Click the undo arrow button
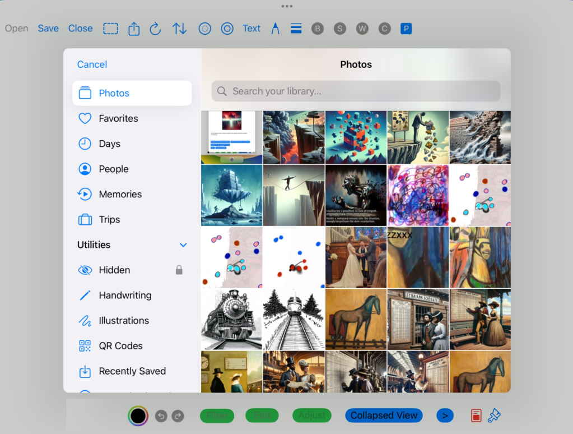The image size is (573, 434). pyautogui.click(x=161, y=415)
